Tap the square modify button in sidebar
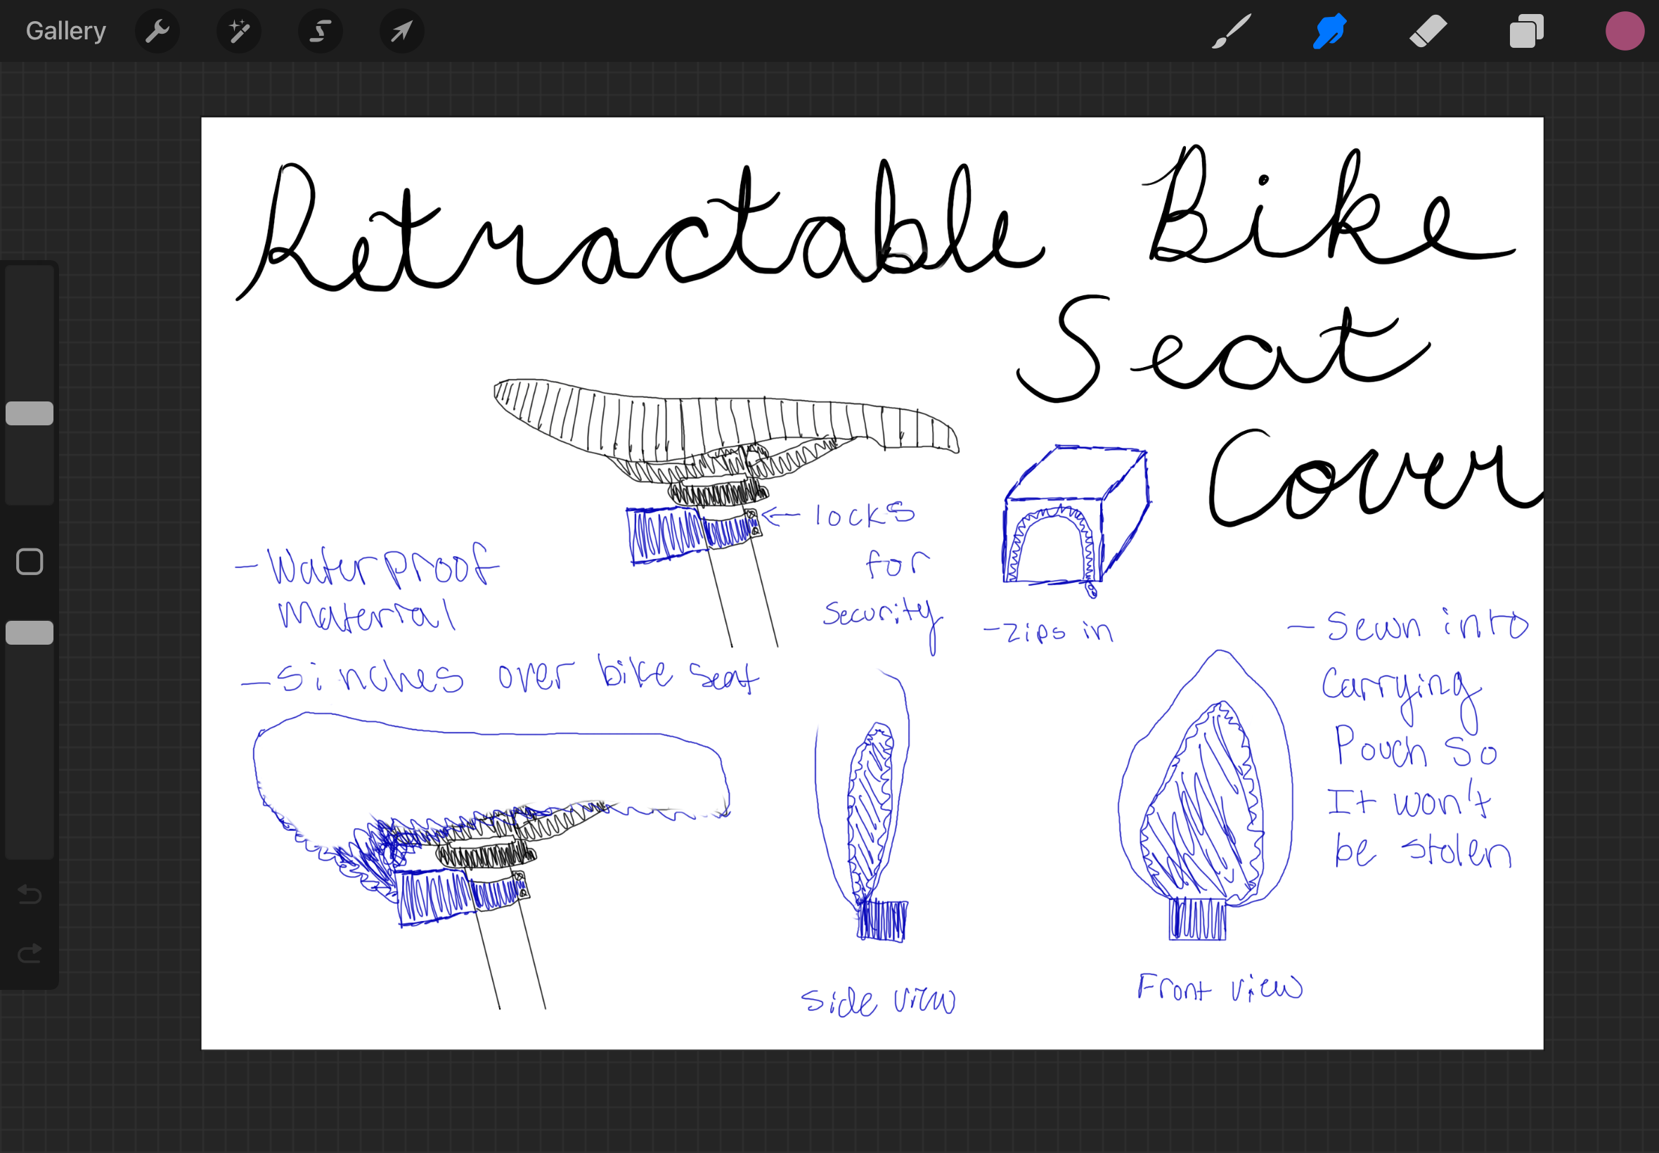The height and width of the screenshot is (1153, 1659). point(30,561)
